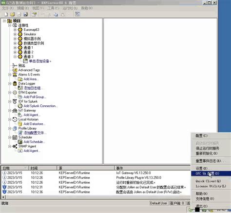
Task: Click the Open project folder icon
Action: point(13,14)
